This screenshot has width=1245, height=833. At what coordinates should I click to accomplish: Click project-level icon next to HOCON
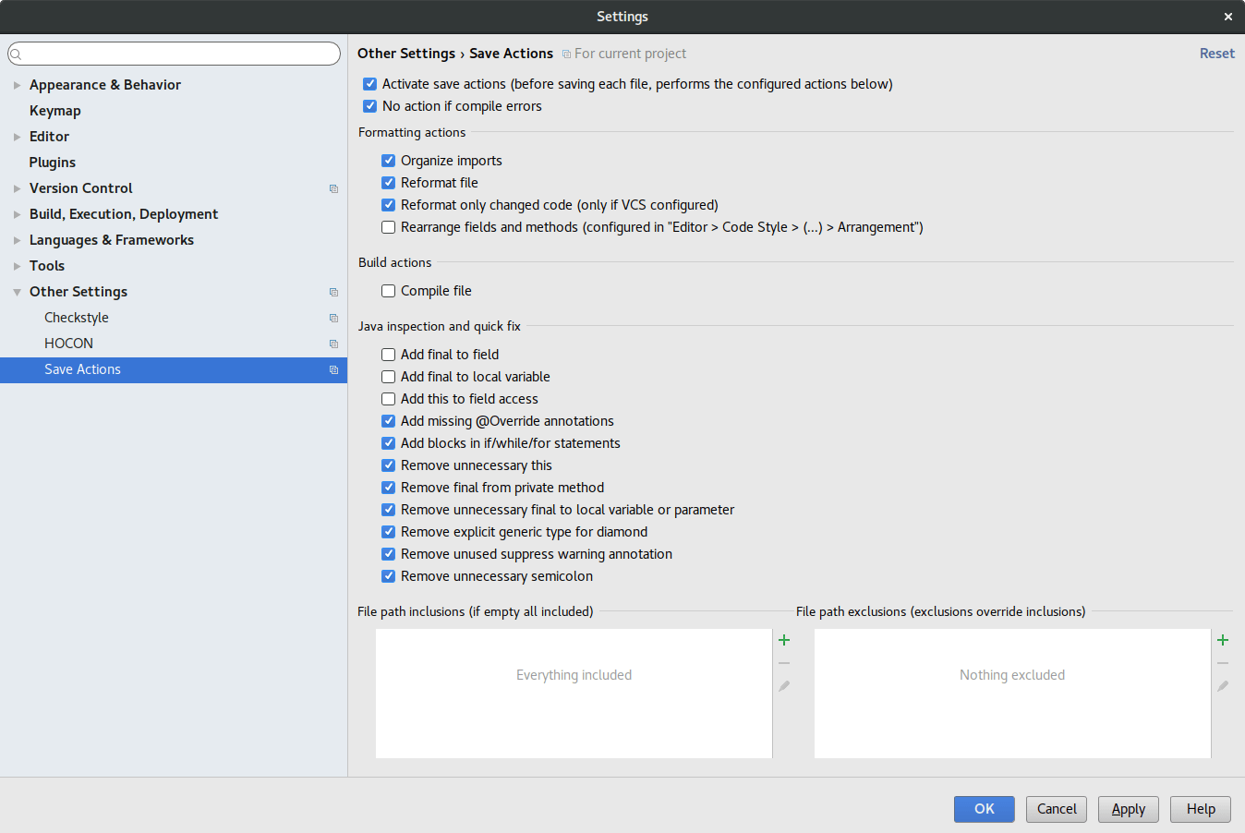333,344
